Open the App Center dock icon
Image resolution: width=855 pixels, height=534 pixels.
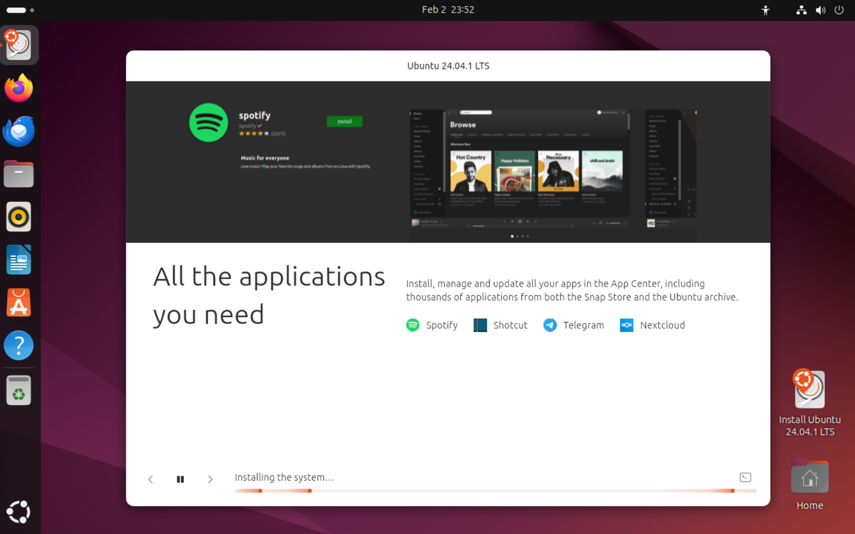pyautogui.click(x=19, y=303)
